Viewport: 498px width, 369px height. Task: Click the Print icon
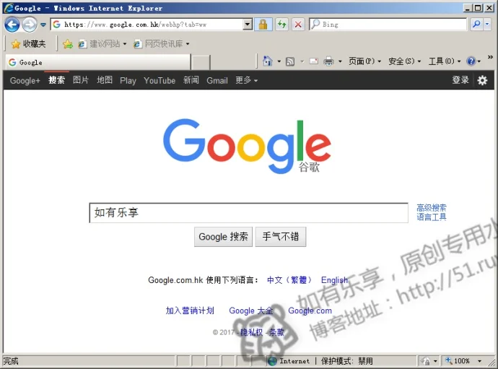coord(328,61)
